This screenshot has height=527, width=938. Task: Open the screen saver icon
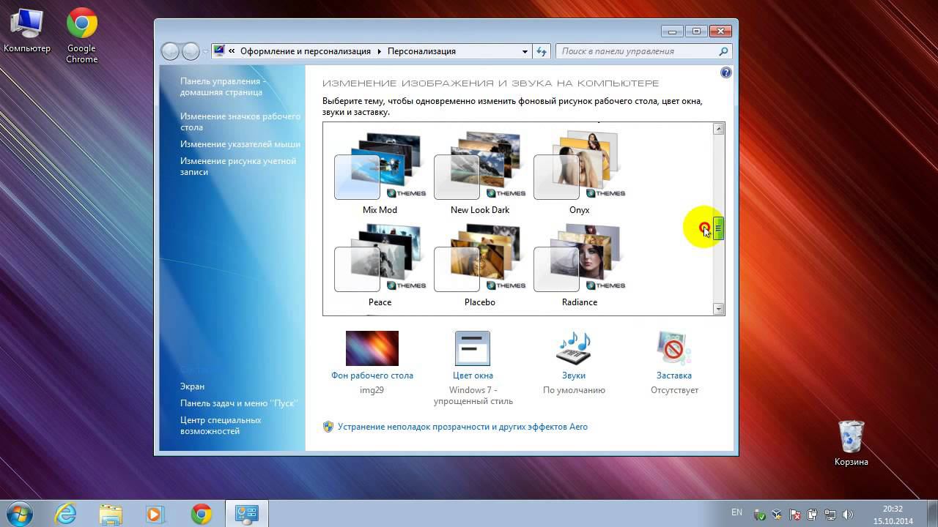click(673, 348)
